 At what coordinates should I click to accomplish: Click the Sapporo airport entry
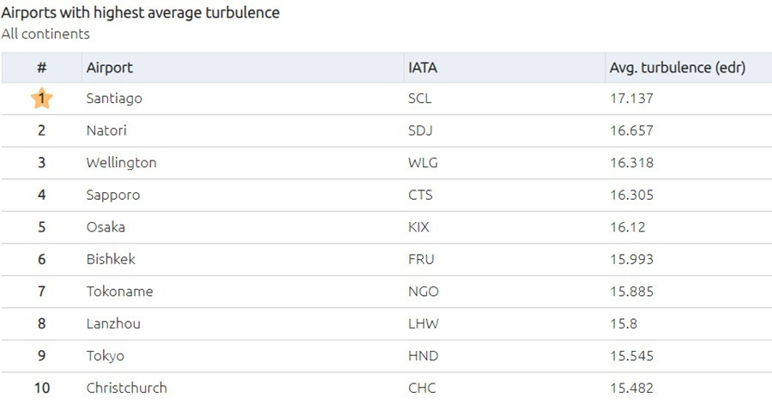pyautogui.click(x=112, y=195)
